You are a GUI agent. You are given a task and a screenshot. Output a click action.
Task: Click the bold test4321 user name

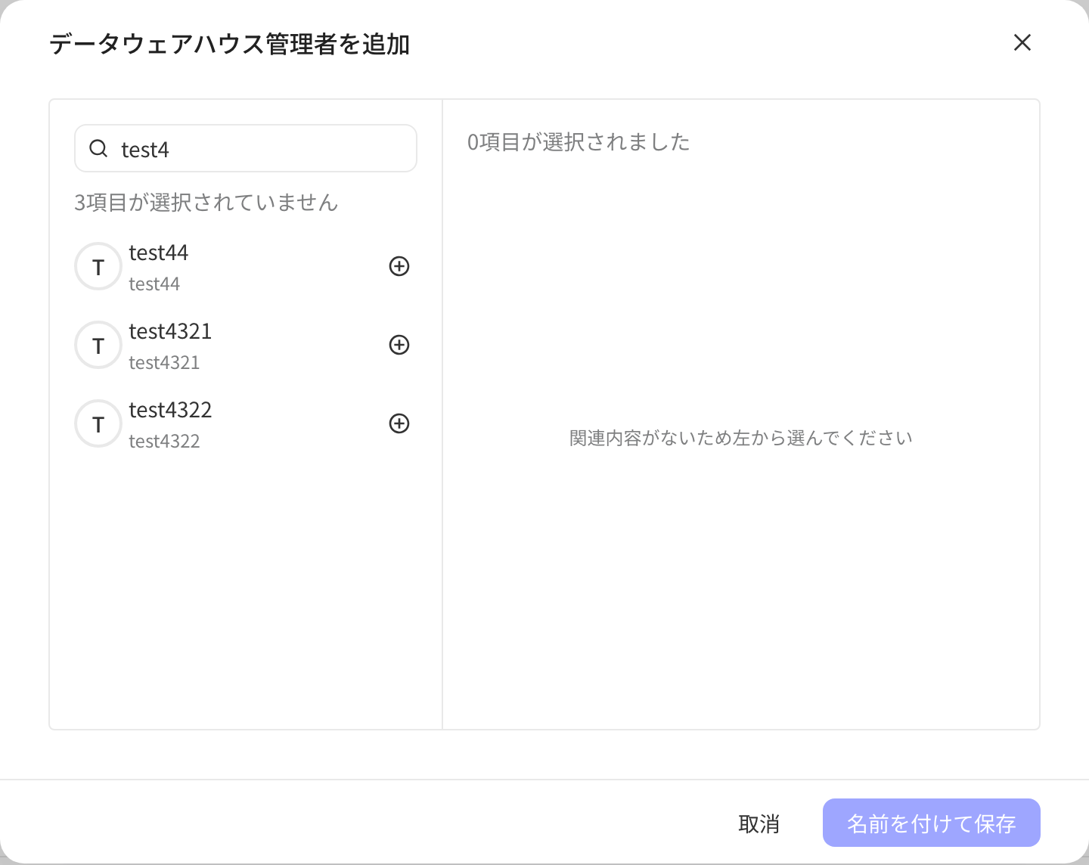point(170,331)
